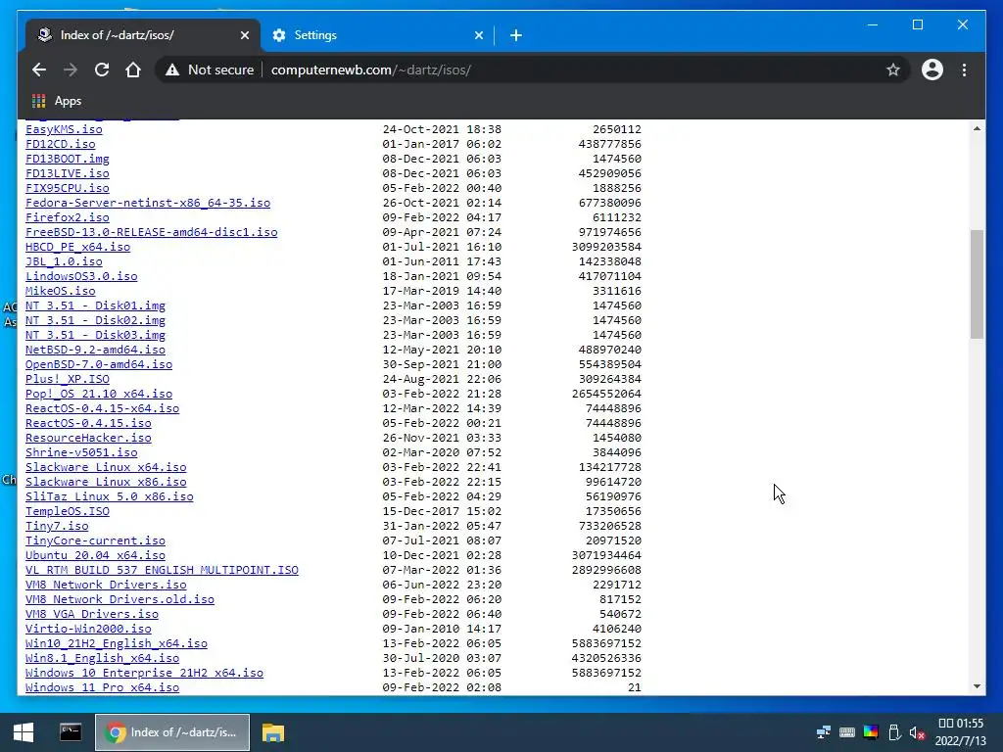Download Tiny7.iso

pyautogui.click(x=57, y=526)
